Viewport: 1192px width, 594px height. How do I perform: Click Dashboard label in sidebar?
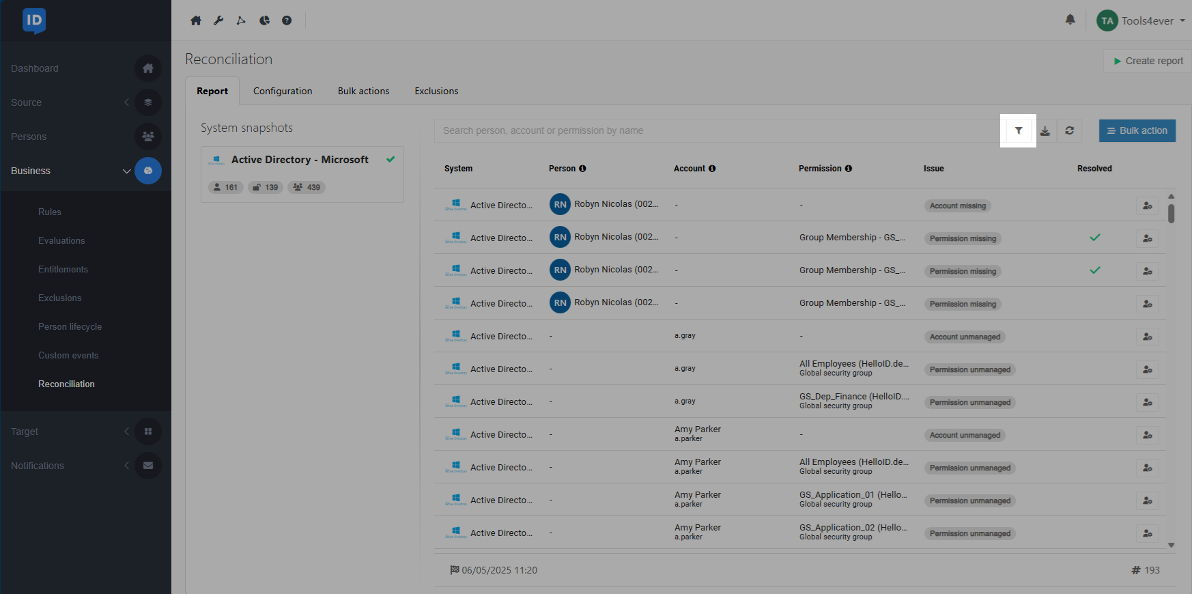coord(35,68)
